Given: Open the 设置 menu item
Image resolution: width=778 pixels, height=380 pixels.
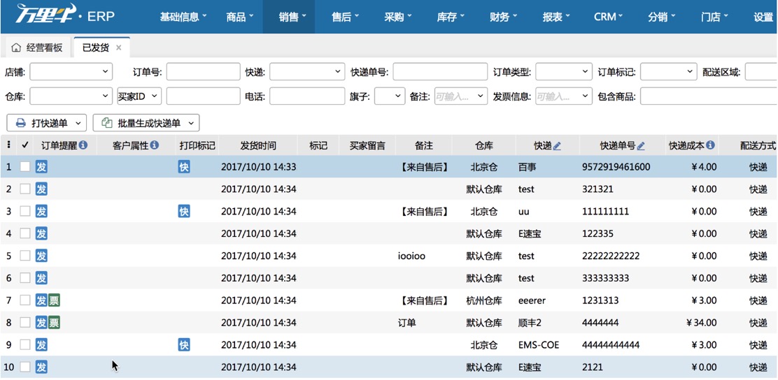Looking at the screenshot, I should point(763,17).
